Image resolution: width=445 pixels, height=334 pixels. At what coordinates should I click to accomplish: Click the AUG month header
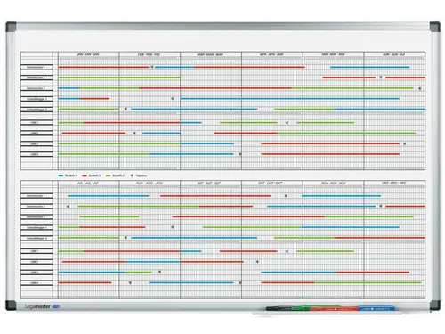click(150, 183)
